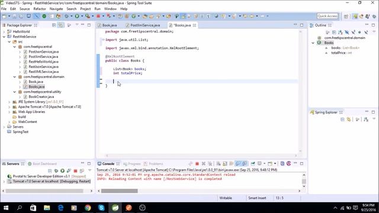Open Servers view menu arrow

tap(90, 170)
